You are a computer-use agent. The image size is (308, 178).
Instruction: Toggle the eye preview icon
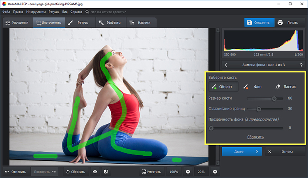pyautogui.click(x=95, y=171)
